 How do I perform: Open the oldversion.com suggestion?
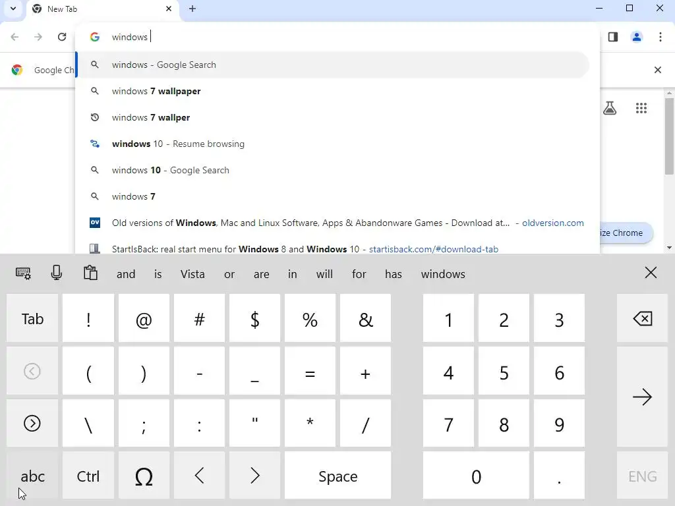[333, 223]
